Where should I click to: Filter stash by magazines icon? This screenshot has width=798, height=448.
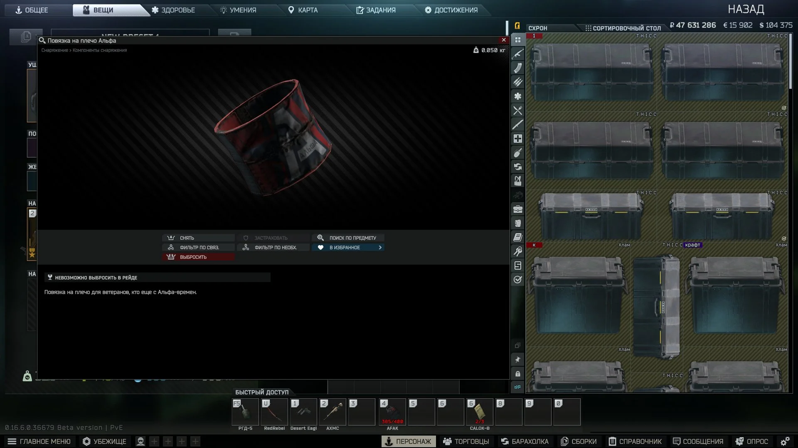[x=517, y=68]
